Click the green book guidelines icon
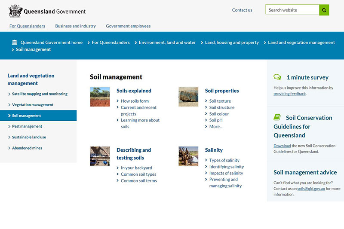Viewport: 344px width, 229px height. click(x=277, y=117)
